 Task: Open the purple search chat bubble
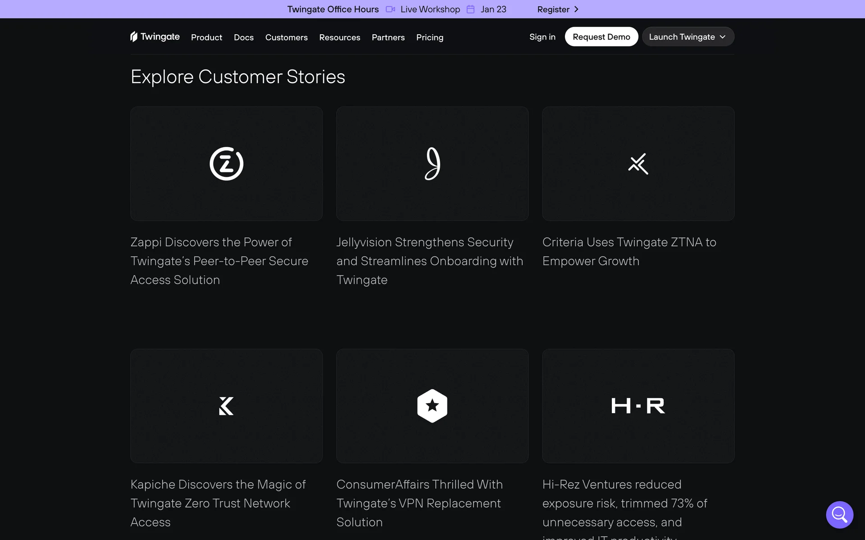[839, 514]
